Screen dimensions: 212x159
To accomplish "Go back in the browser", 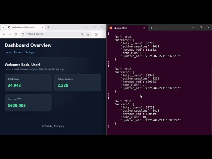I will click(x=4, y=34).
